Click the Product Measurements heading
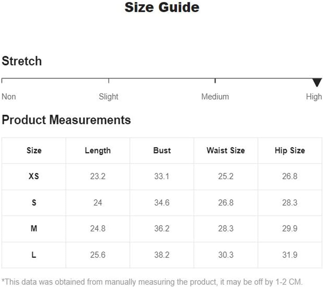The image size is (323, 287). click(66, 120)
